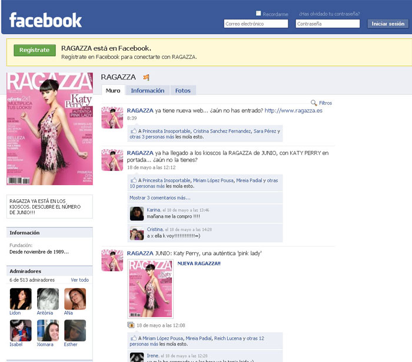Open the http://www.ragazza.es link
Screen dimensions: 412x362
(x=293, y=111)
